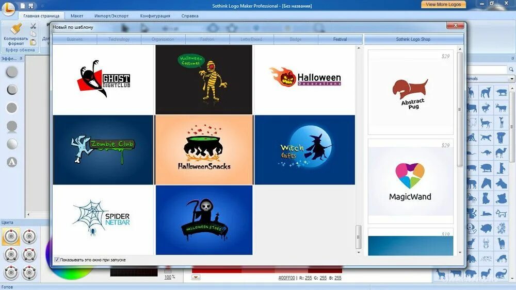Viewport: 516px width, 290px height.
Task: Click the template list scrollbar thumb
Action: [359, 237]
